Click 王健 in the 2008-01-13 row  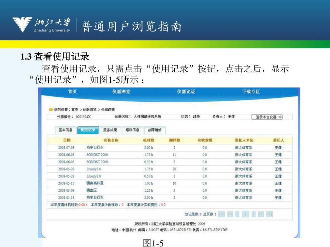[x=278, y=198]
